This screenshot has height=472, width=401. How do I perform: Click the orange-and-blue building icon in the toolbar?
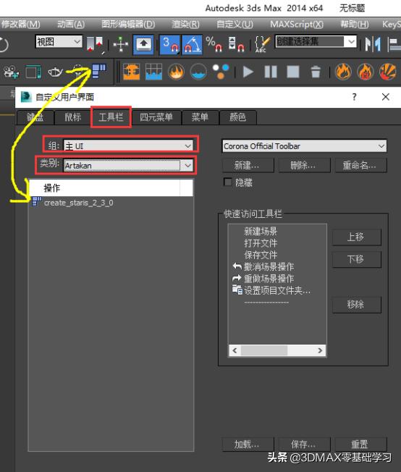[131, 72]
